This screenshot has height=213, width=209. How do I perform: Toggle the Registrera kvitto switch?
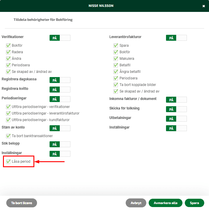tap(60, 90)
